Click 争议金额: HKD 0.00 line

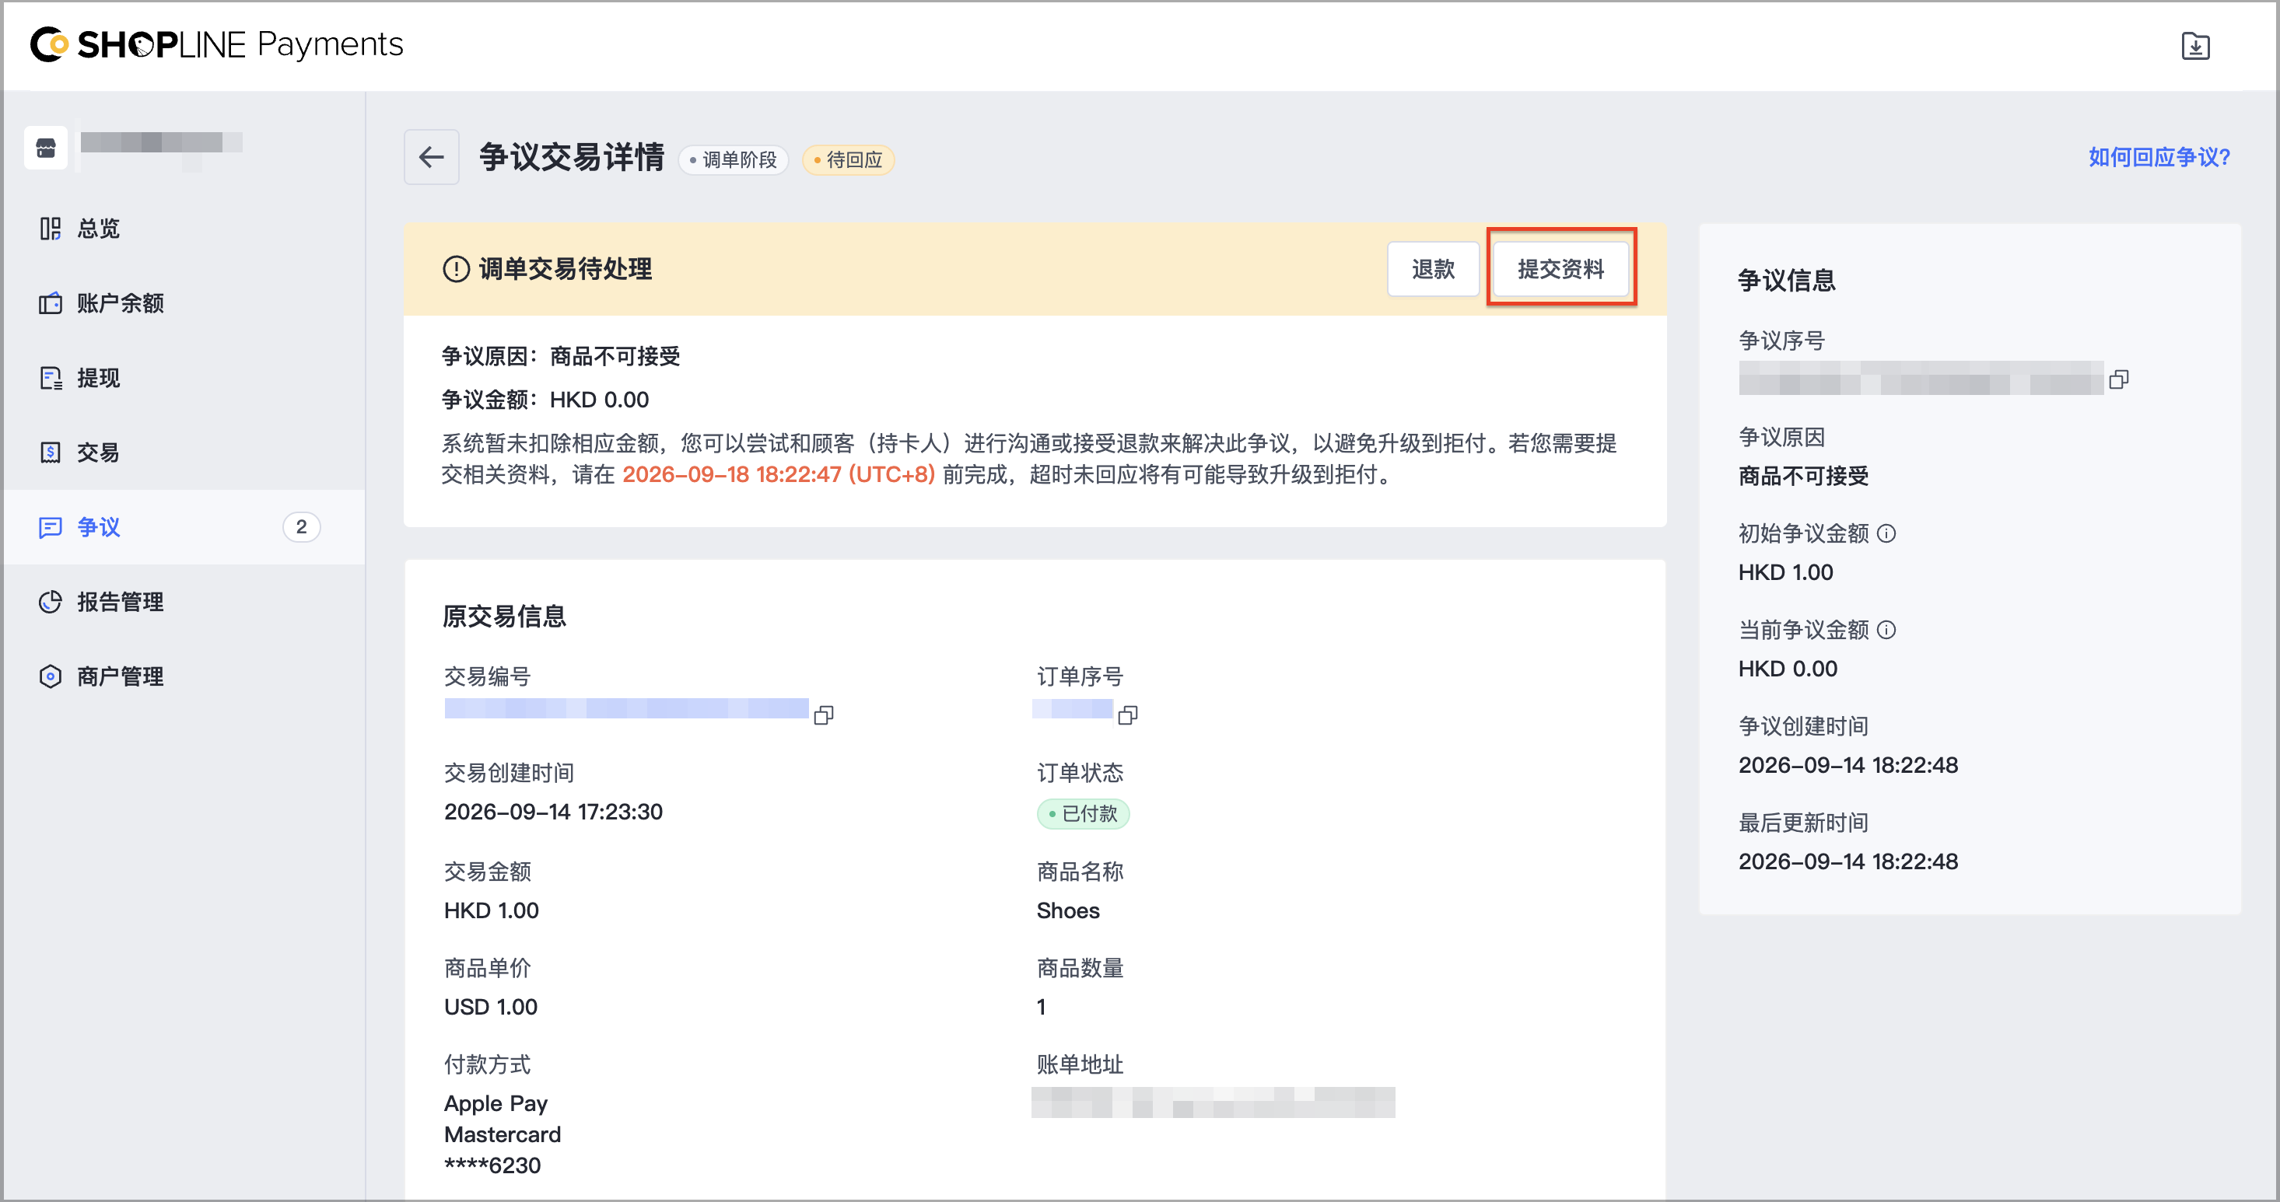point(545,400)
